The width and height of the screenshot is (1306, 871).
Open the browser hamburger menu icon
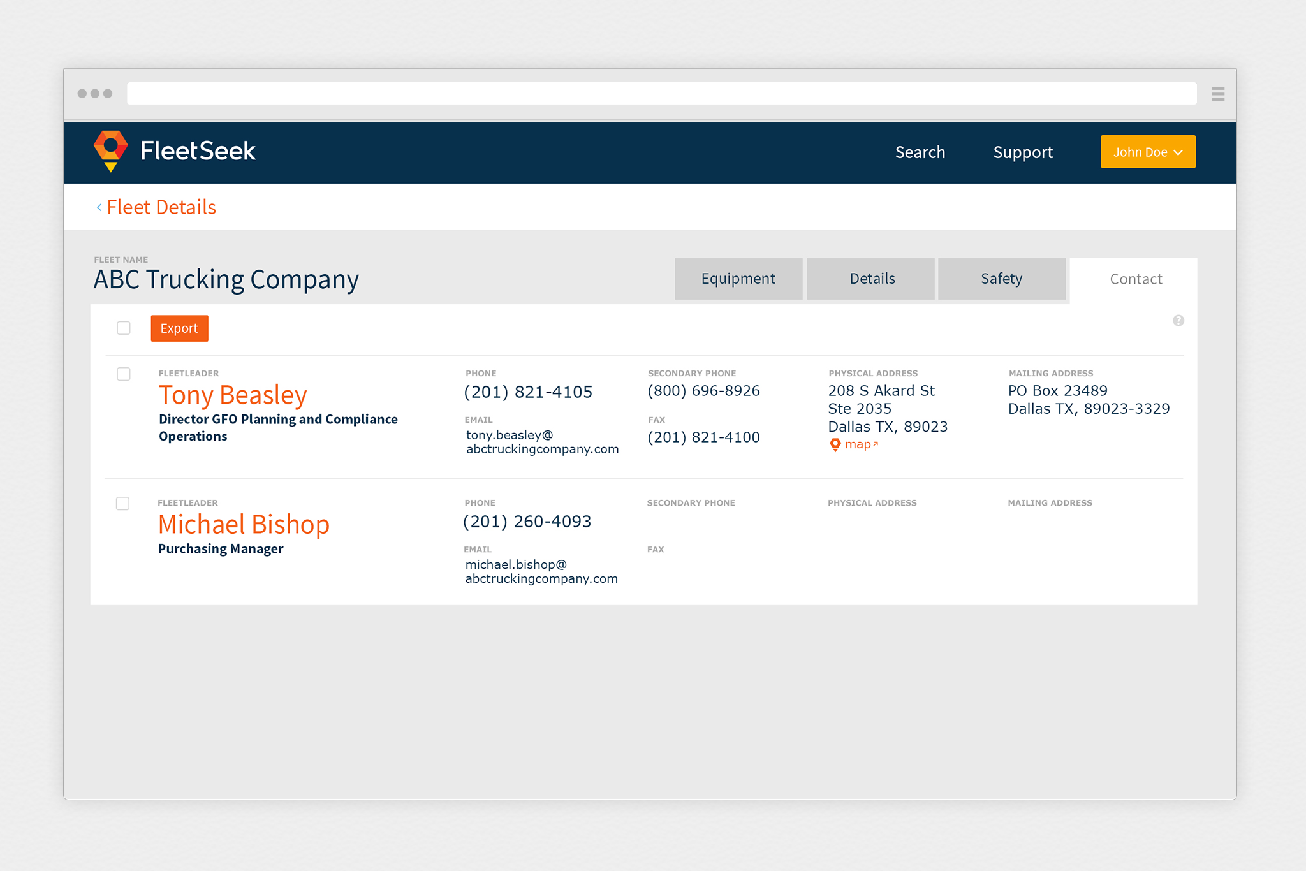(1217, 94)
